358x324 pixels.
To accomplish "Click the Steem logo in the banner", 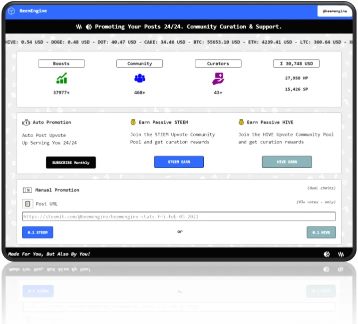I will tap(79, 27).
